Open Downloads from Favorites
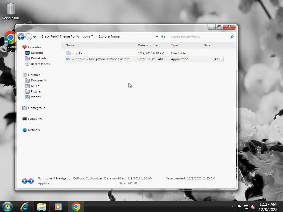 (x=38, y=58)
